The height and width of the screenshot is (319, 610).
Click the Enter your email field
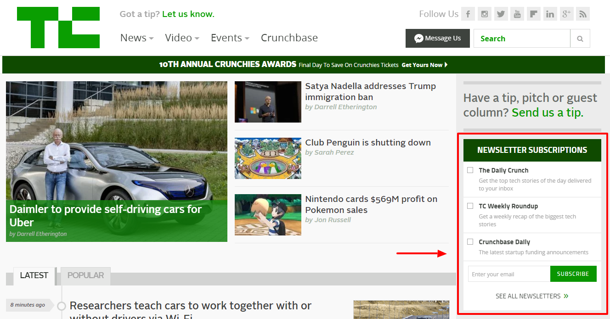click(509, 274)
